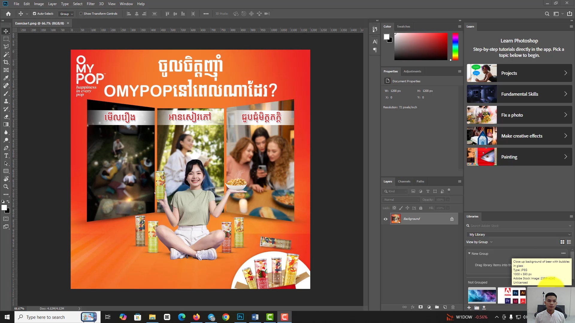Select the Eyedropper tool
Viewport: 575px width, 323px height.
pyautogui.click(x=6, y=78)
